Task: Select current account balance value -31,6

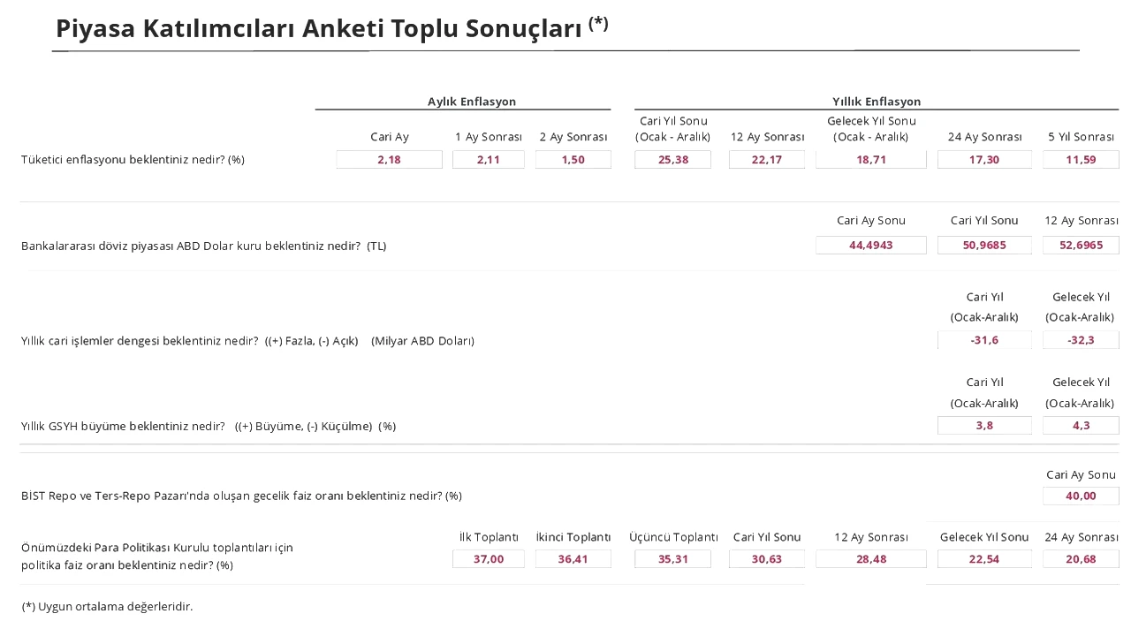Action: pyautogui.click(x=983, y=340)
